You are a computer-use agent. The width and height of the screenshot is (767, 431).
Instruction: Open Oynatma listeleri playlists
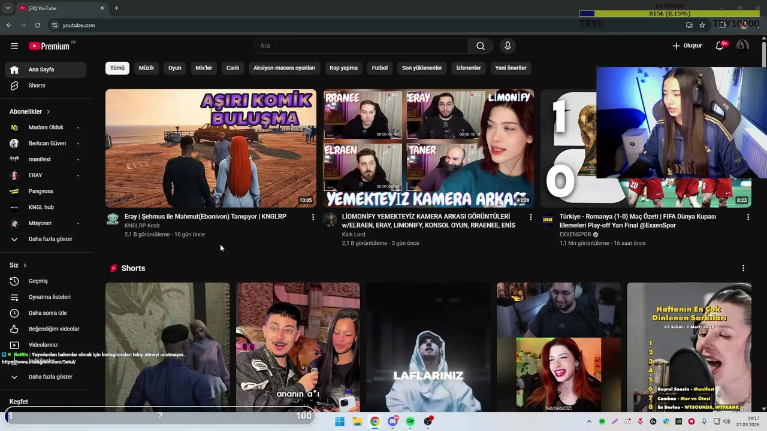[46, 297]
